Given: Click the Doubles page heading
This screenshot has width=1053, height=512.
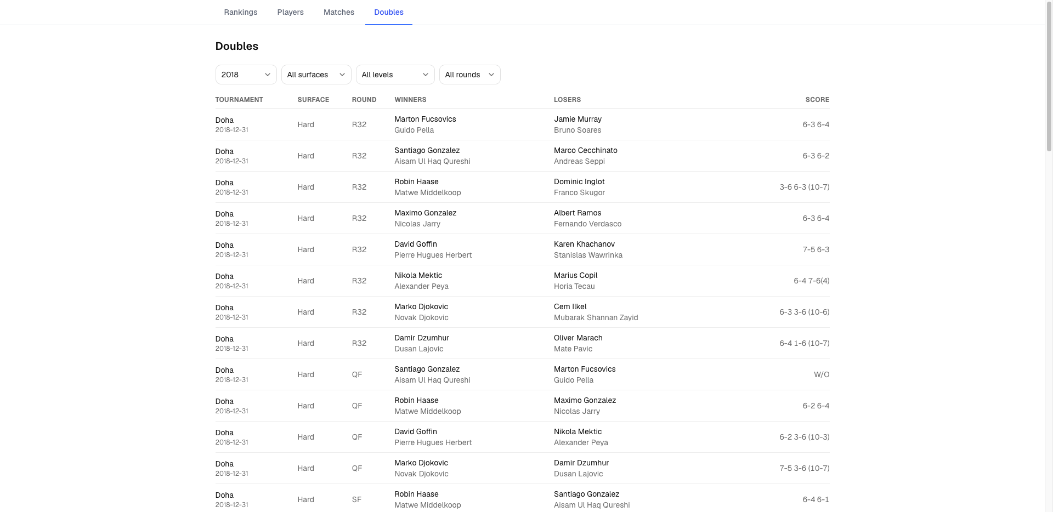Looking at the screenshot, I should [x=237, y=46].
